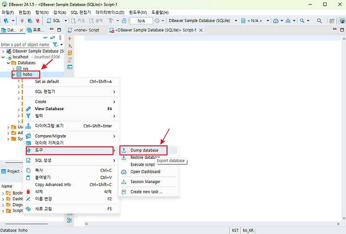Open the active connection dropdown arrow
This screenshot has width=346, height=234.
236,21
